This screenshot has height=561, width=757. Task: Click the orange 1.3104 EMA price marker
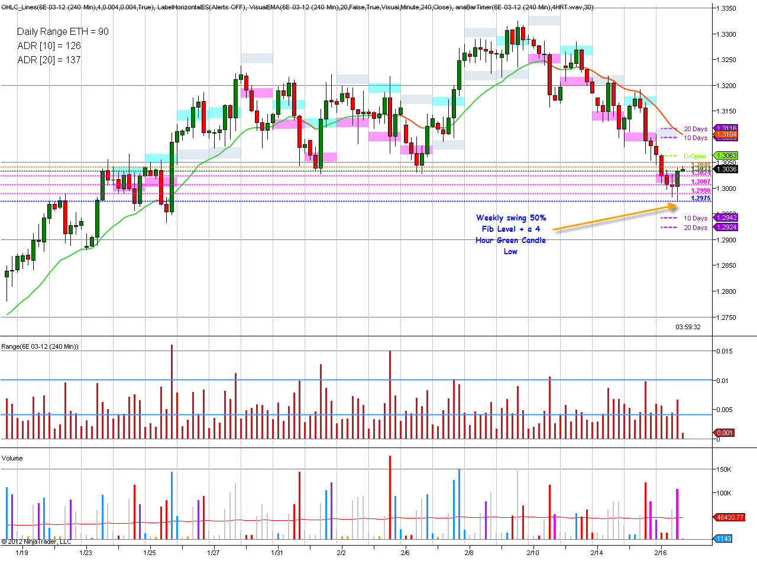pos(726,135)
